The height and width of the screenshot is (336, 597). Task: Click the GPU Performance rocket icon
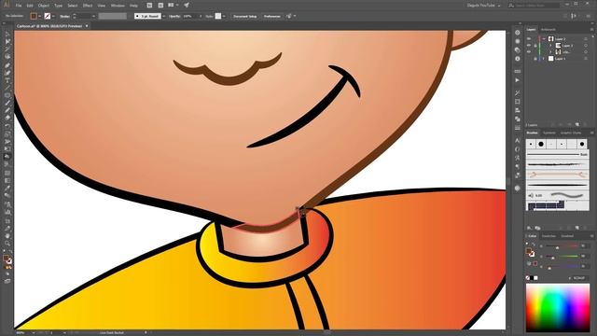click(x=187, y=6)
